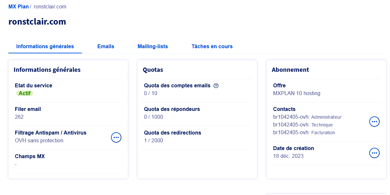Select the Informations générales tab
This screenshot has height=195, width=390.
pyautogui.click(x=45, y=46)
